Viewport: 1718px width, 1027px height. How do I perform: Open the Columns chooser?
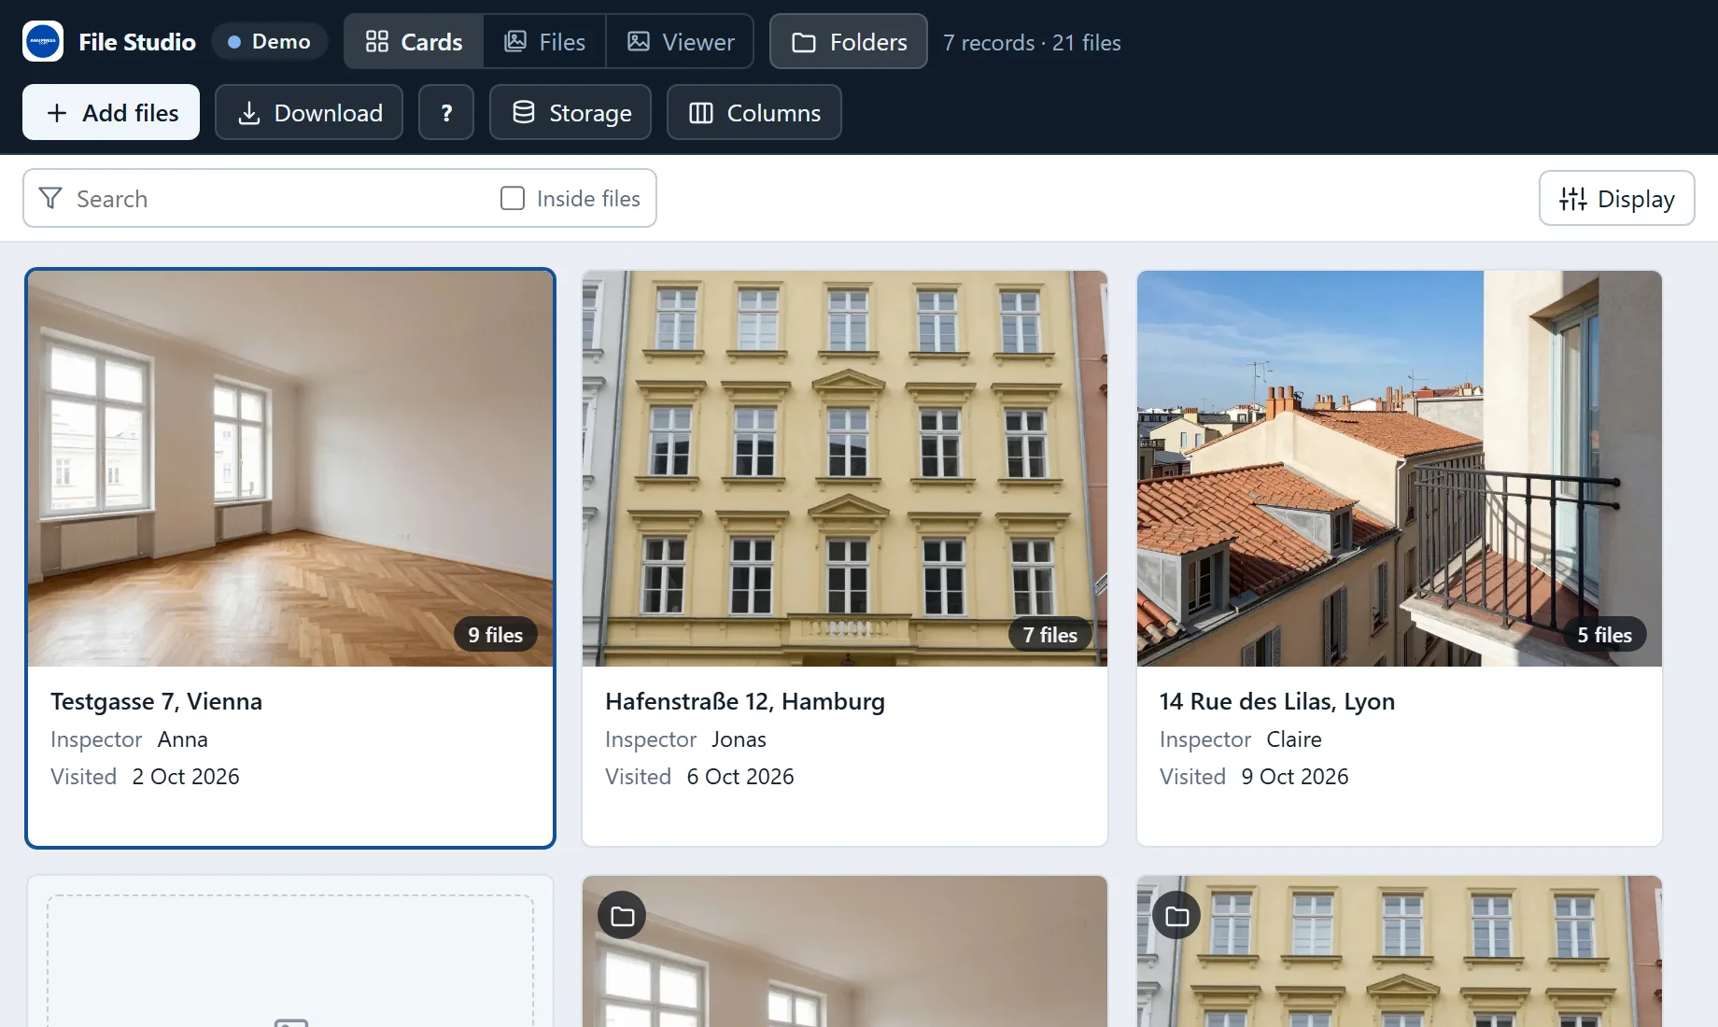click(x=754, y=113)
